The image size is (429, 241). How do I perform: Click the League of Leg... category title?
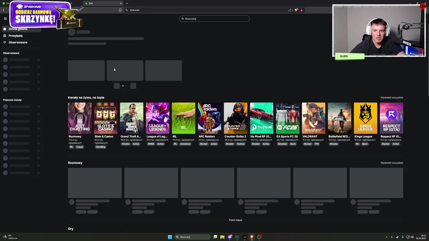157,137
